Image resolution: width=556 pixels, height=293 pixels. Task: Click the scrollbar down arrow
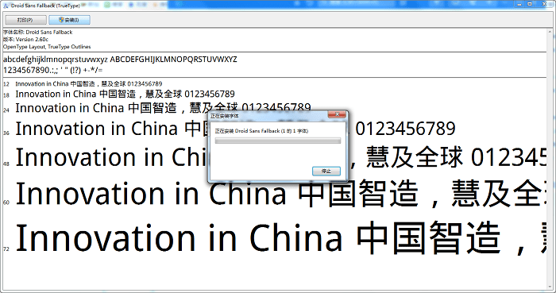550,287
